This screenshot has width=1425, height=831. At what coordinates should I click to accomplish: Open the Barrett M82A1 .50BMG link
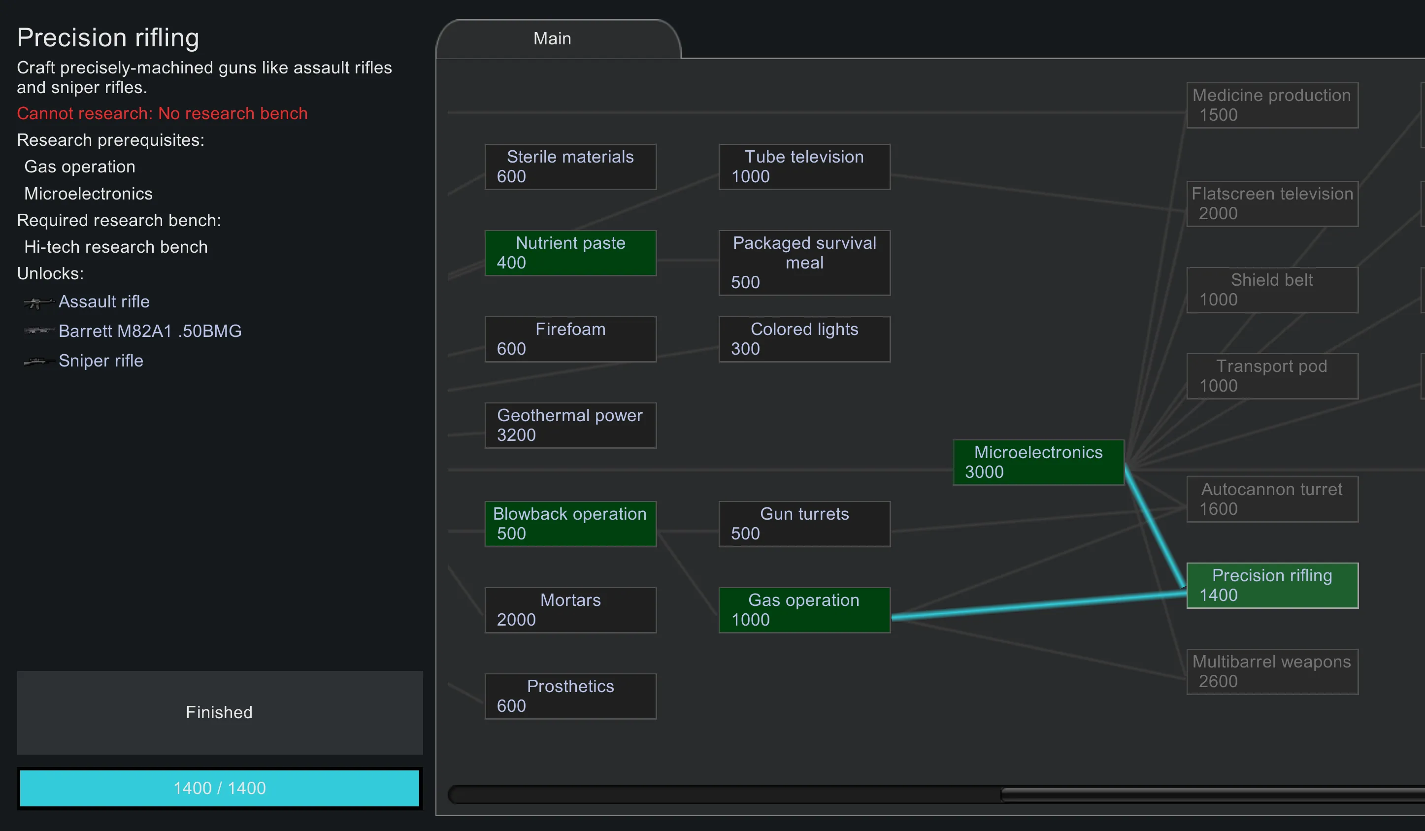pos(150,331)
